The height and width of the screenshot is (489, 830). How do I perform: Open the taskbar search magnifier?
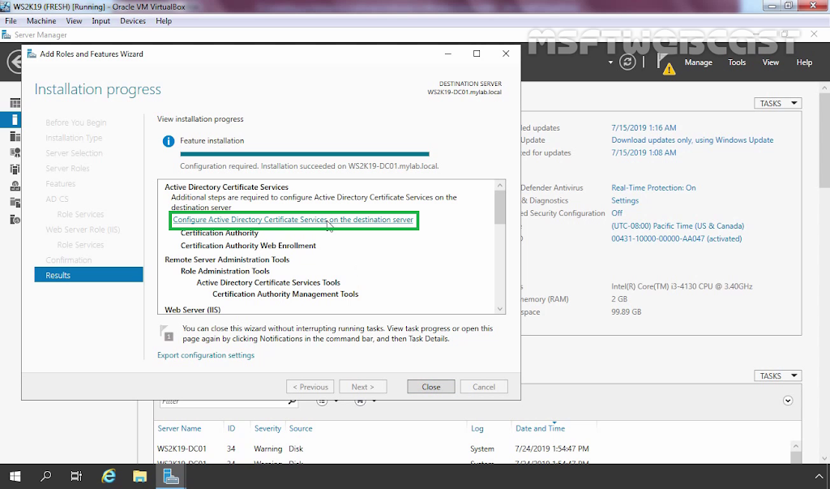click(x=46, y=476)
